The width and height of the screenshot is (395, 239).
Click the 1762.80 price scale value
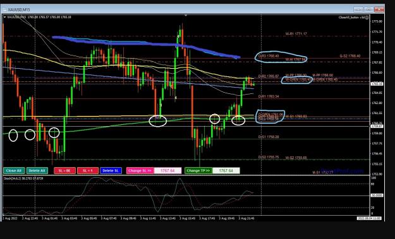point(377,103)
